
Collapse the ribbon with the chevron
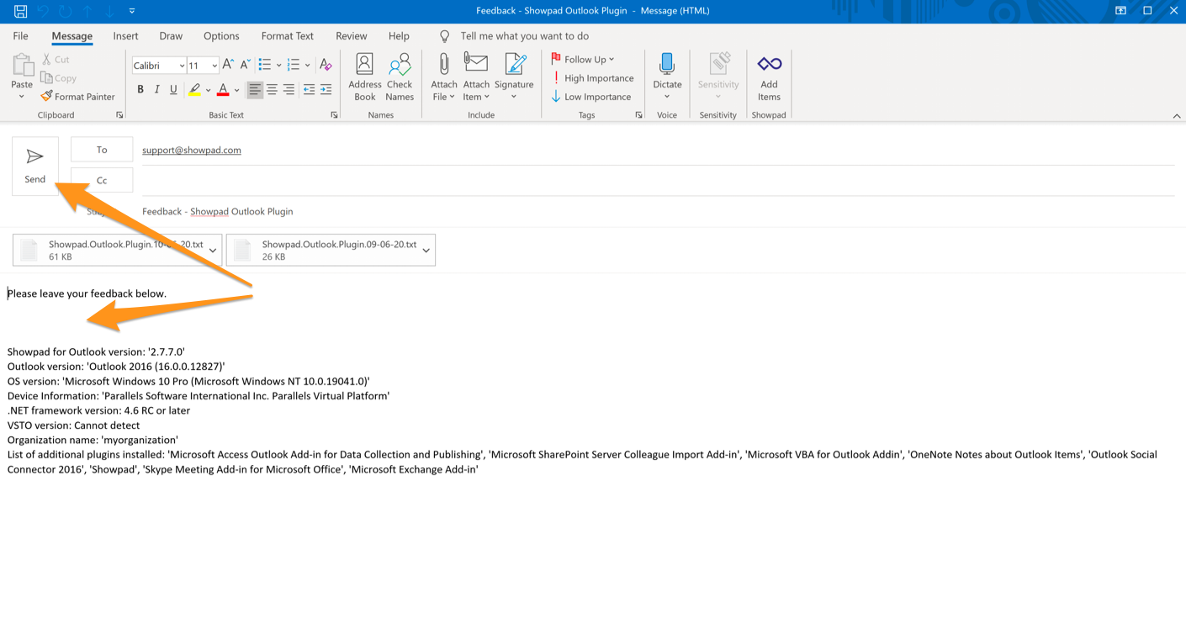coord(1176,116)
